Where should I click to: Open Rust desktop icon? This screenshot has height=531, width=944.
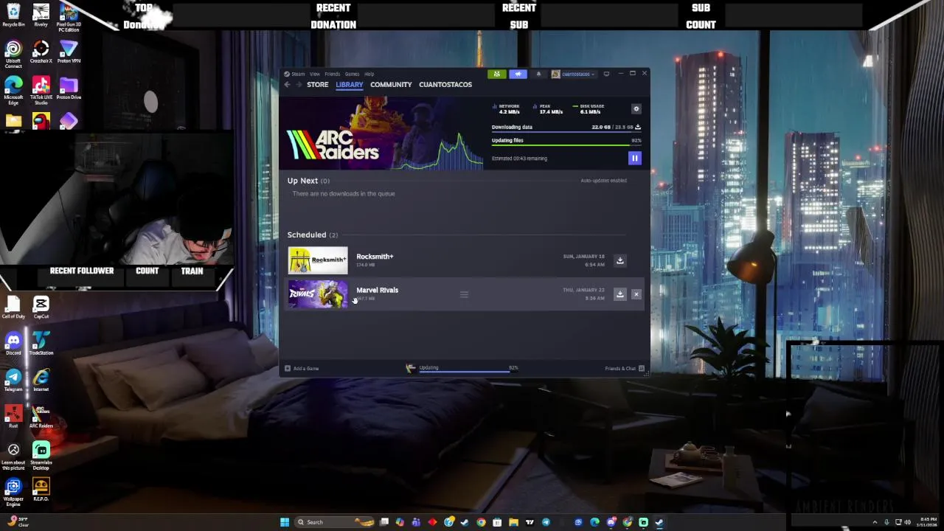(13, 417)
